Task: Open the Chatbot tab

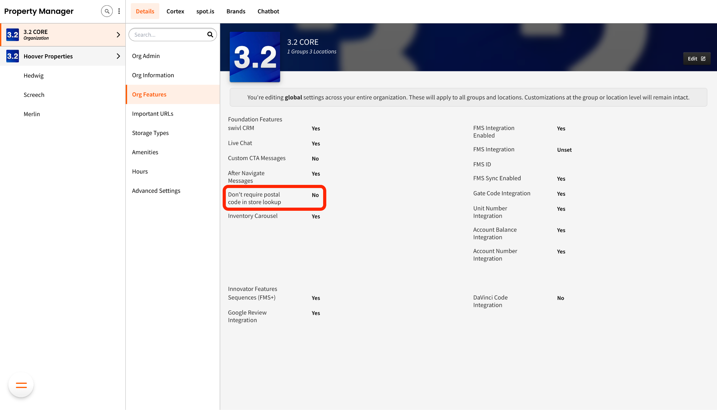Action: (x=268, y=11)
